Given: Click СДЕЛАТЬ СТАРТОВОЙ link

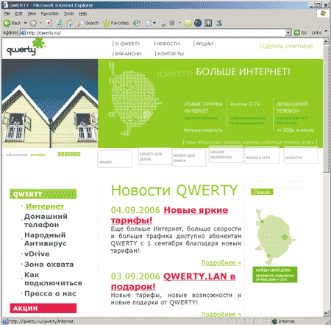Looking at the screenshot, I should [x=288, y=46].
